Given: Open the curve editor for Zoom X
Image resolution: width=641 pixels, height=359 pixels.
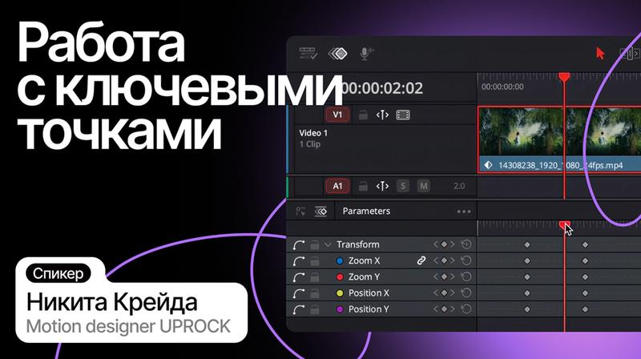Looking at the screenshot, I should [299, 261].
